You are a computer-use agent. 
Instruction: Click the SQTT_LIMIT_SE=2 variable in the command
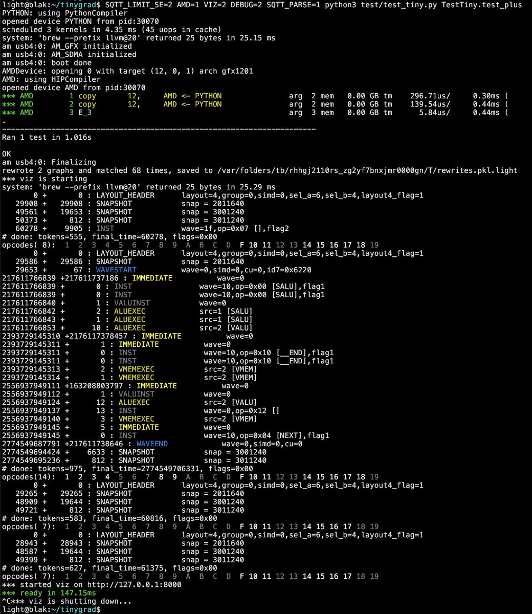tap(139, 5)
